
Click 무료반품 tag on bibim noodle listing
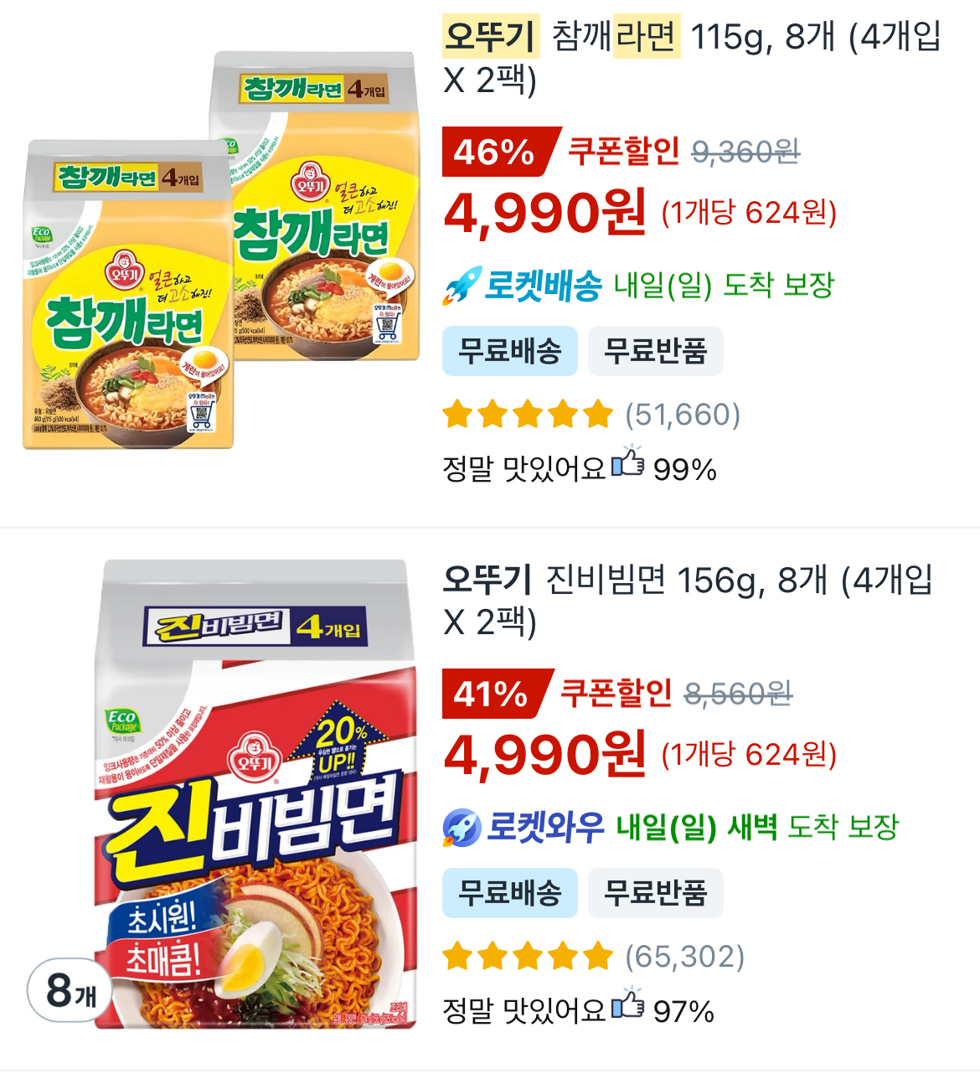pyautogui.click(x=655, y=893)
